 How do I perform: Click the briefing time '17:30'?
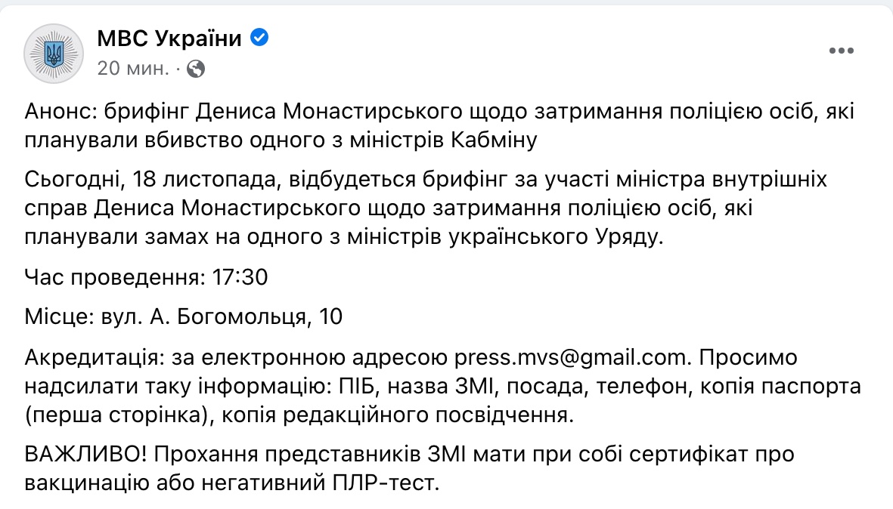[240, 277]
